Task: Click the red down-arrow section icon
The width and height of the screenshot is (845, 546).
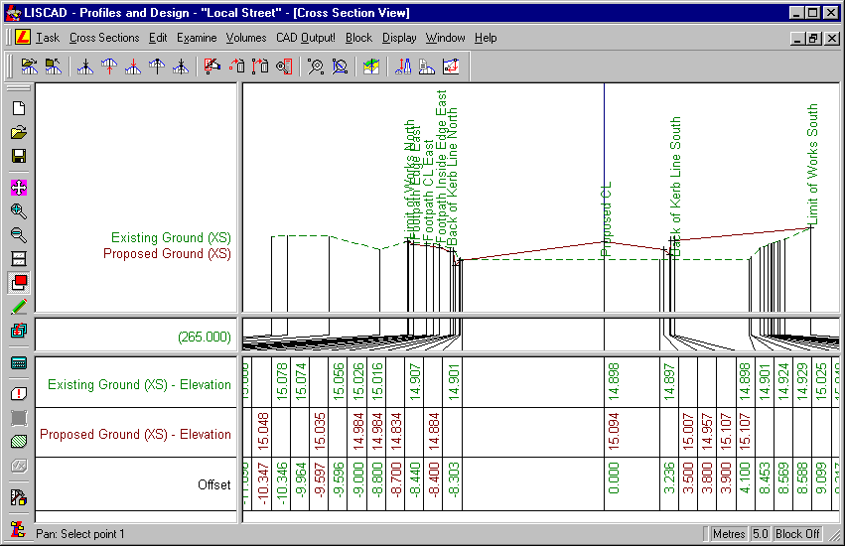Action: coord(133,67)
